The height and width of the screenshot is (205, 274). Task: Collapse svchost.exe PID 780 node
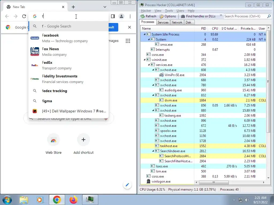click(153, 85)
